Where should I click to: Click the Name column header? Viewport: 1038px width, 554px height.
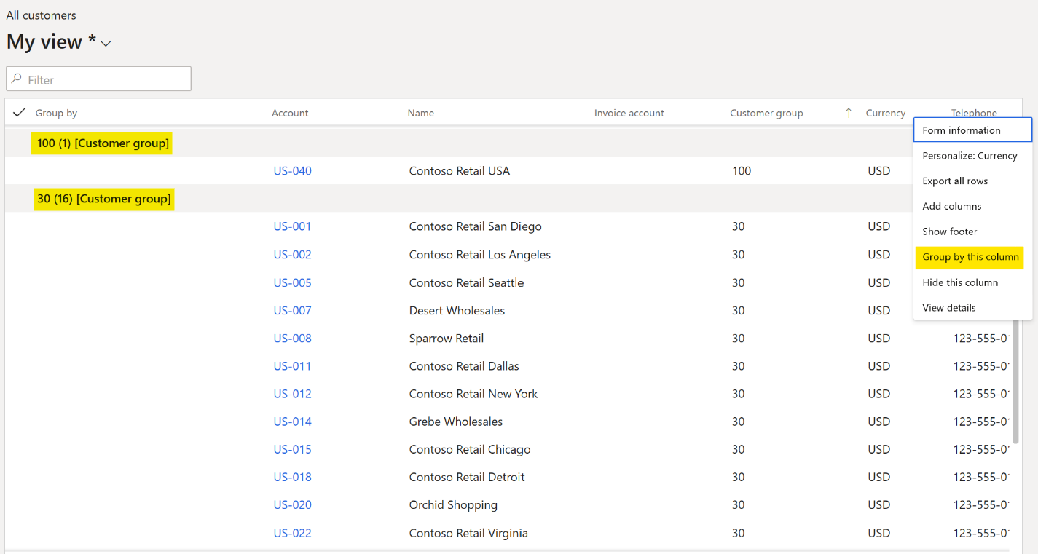[421, 113]
